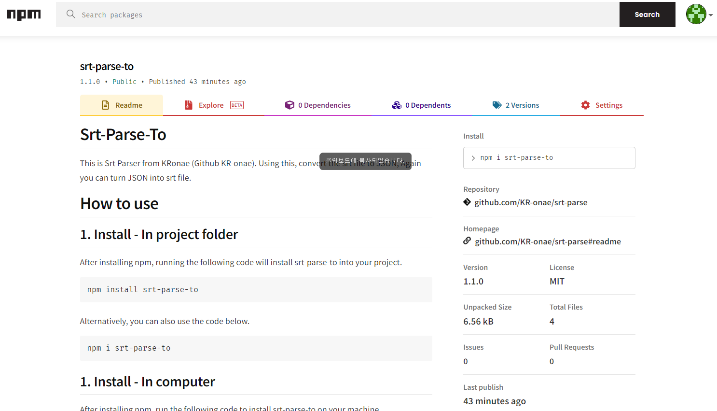Image resolution: width=717 pixels, height=411 pixels.
Task: Click the Pull Requests count 0
Action: tap(552, 361)
